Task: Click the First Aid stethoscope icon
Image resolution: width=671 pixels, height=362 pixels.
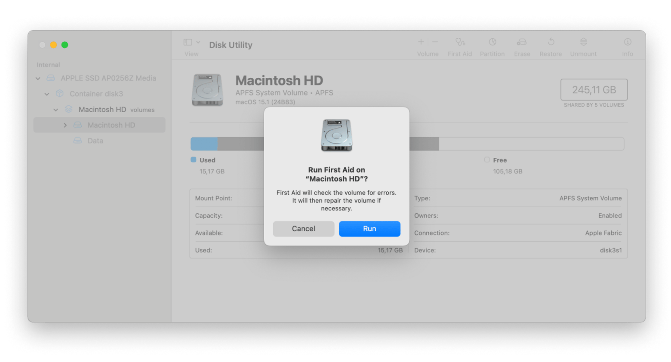Action: (460, 42)
